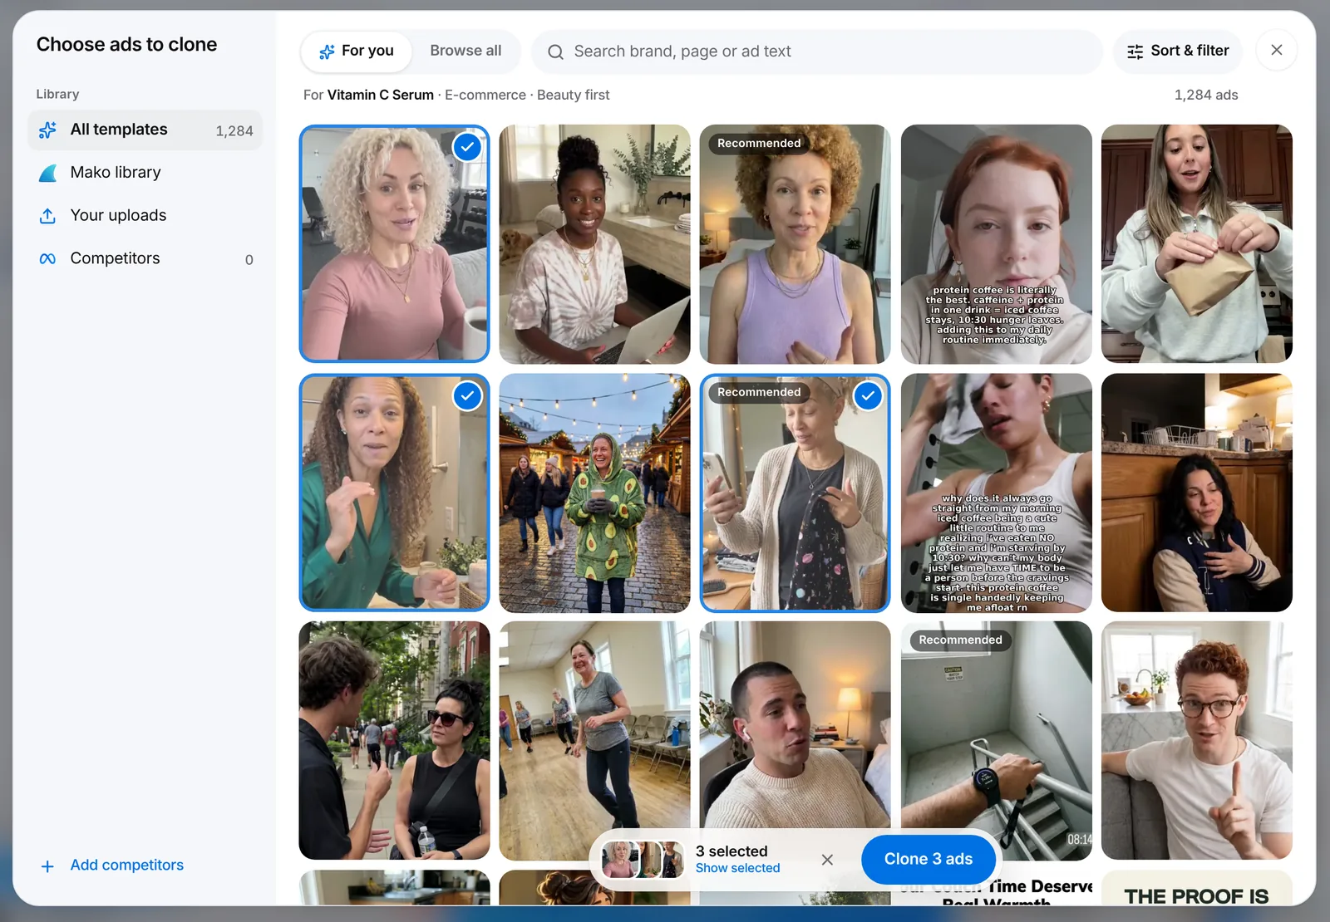Screen dimensions: 1330x922
Task: Click the plus icon beside Add competitors
Action: click(x=48, y=866)
